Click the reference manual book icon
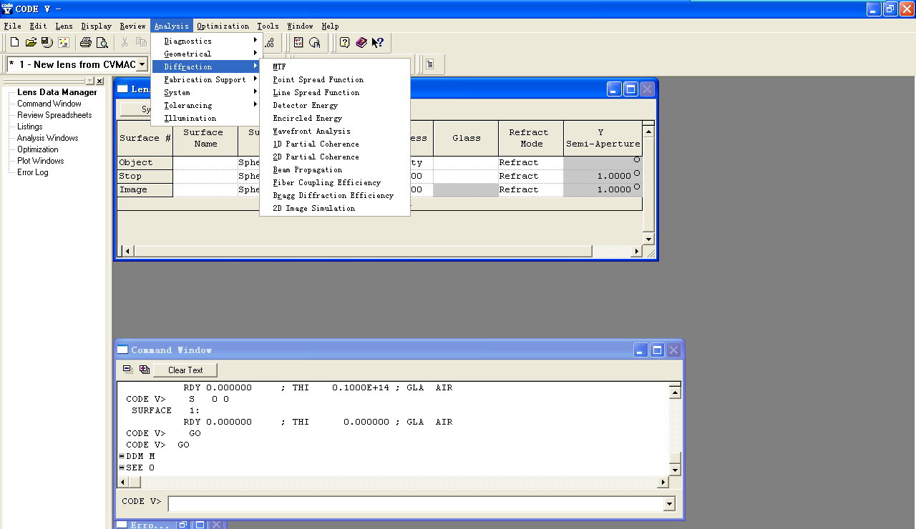 tap(361, 43)
